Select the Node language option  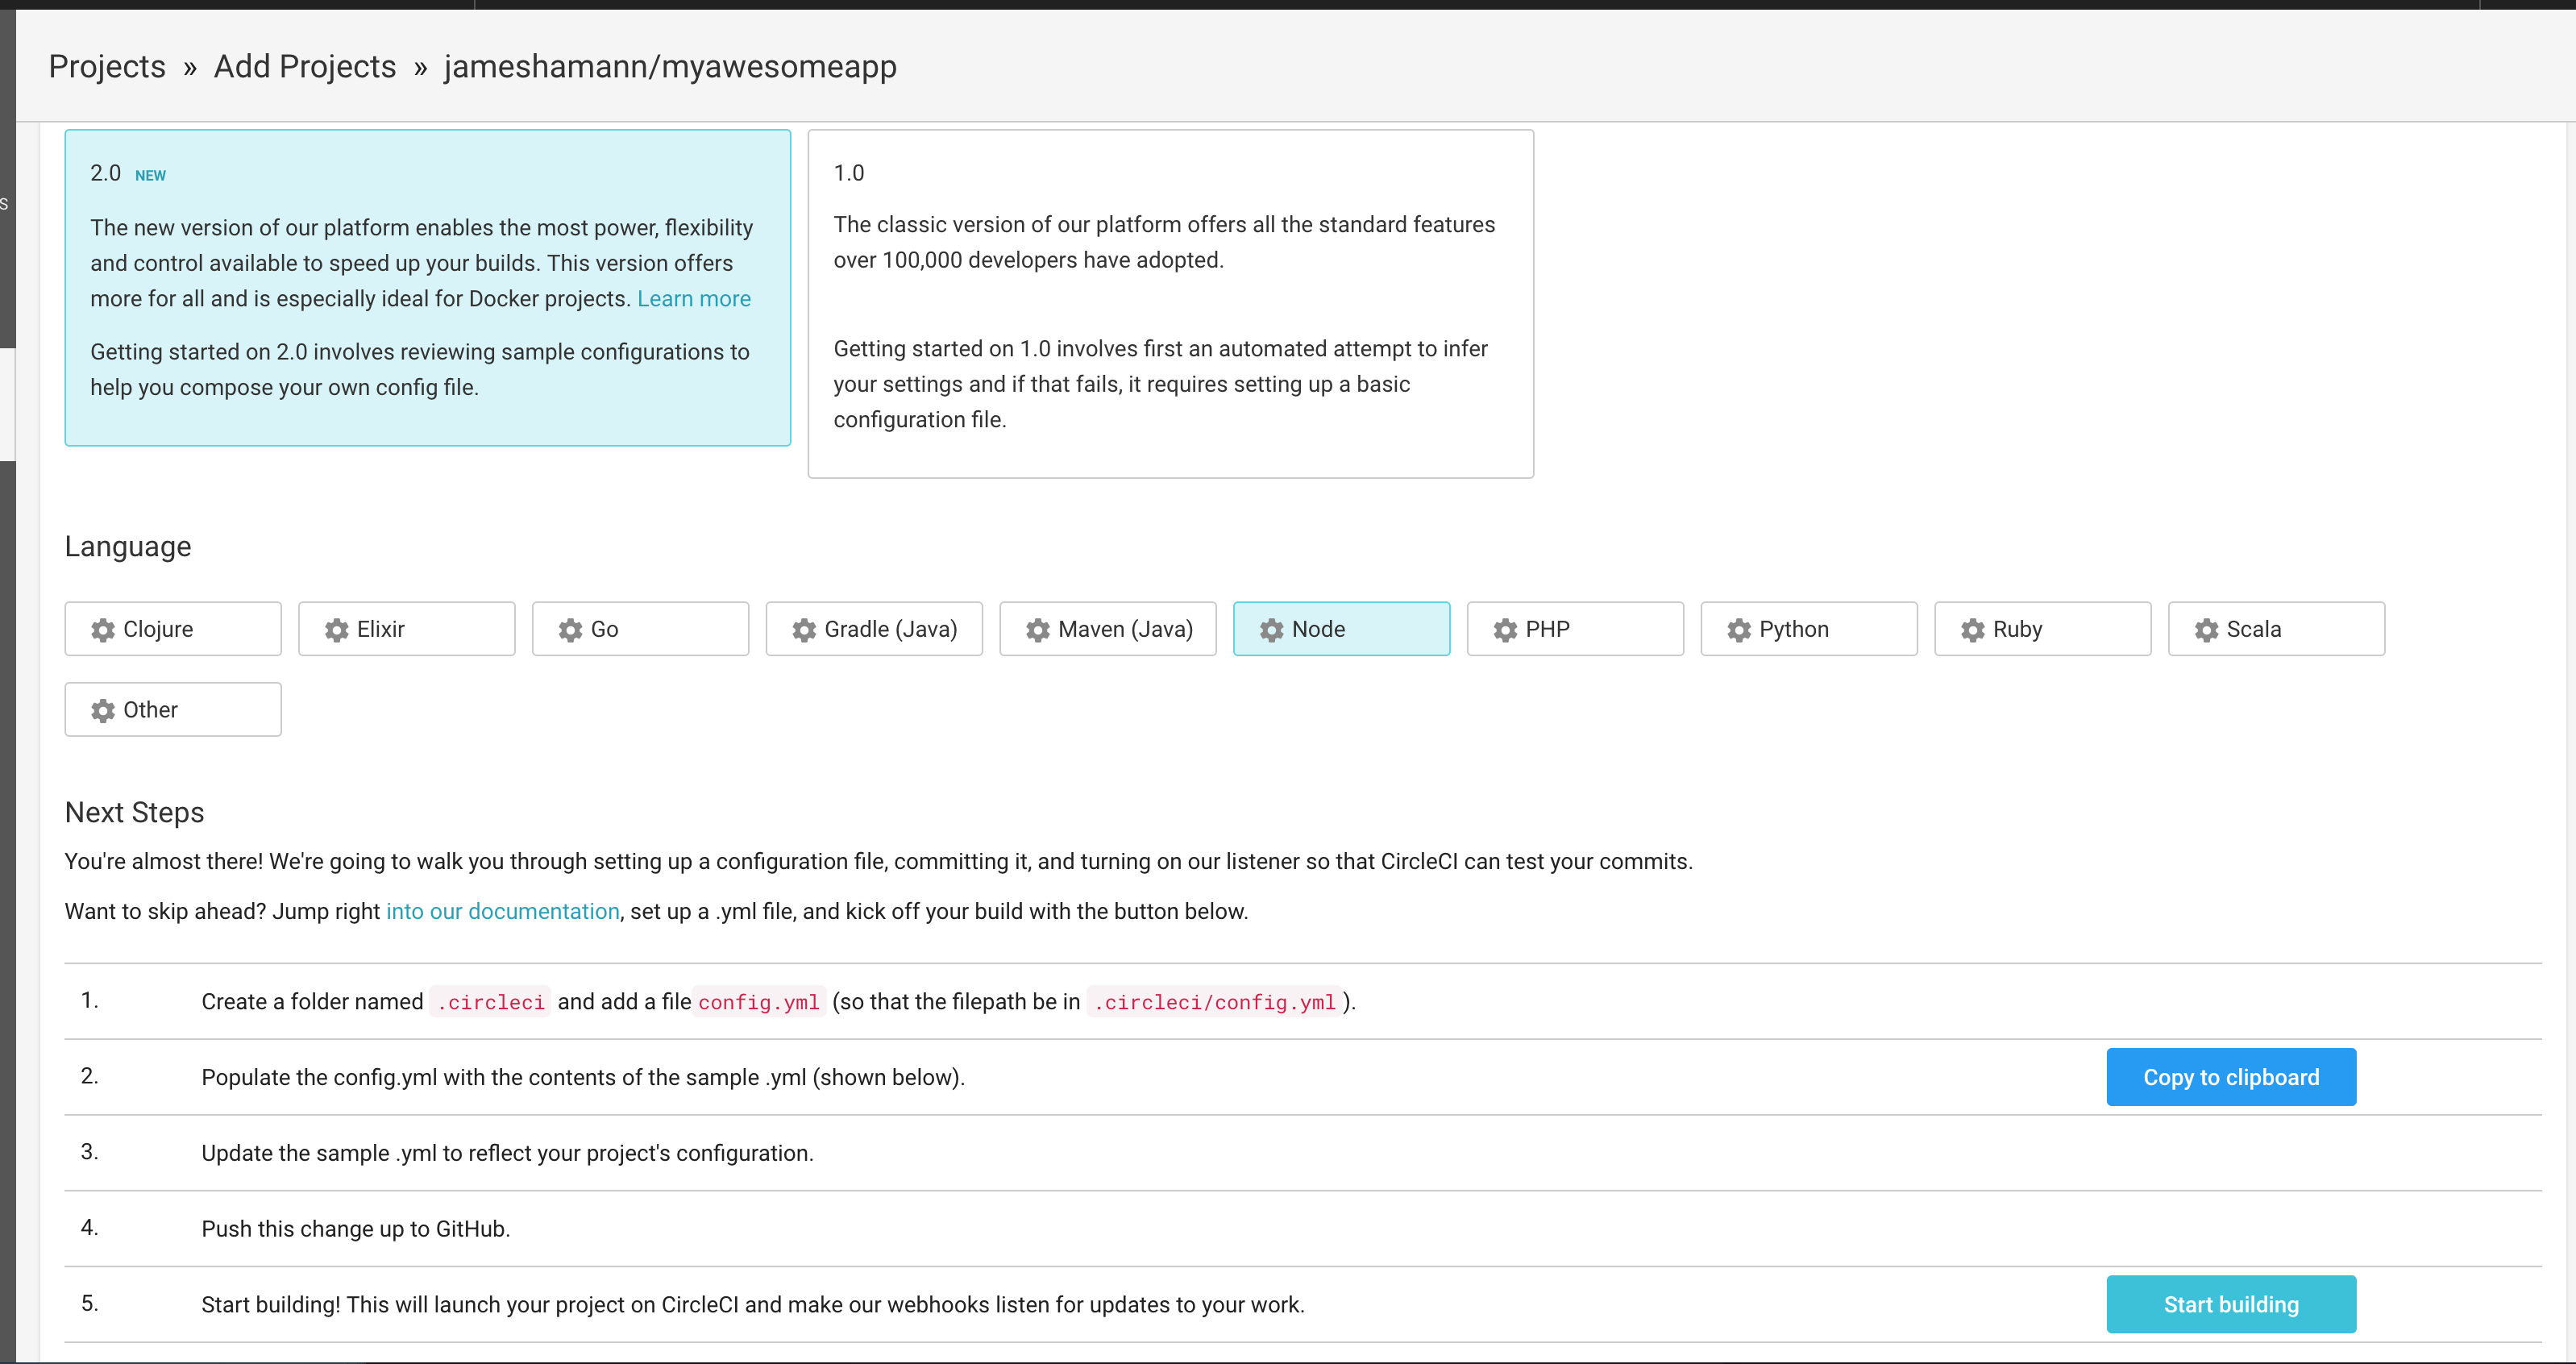click(1342, 629)
